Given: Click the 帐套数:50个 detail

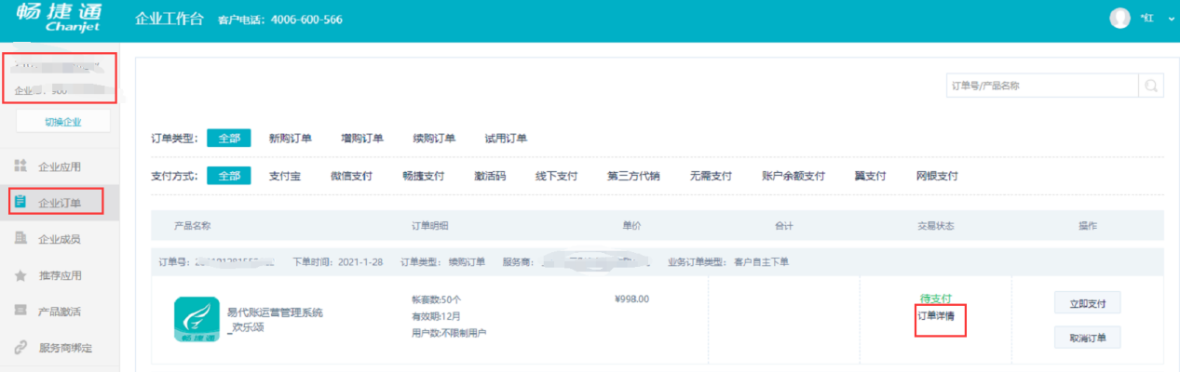Looking at the screenshot, I should coord(437,299).
